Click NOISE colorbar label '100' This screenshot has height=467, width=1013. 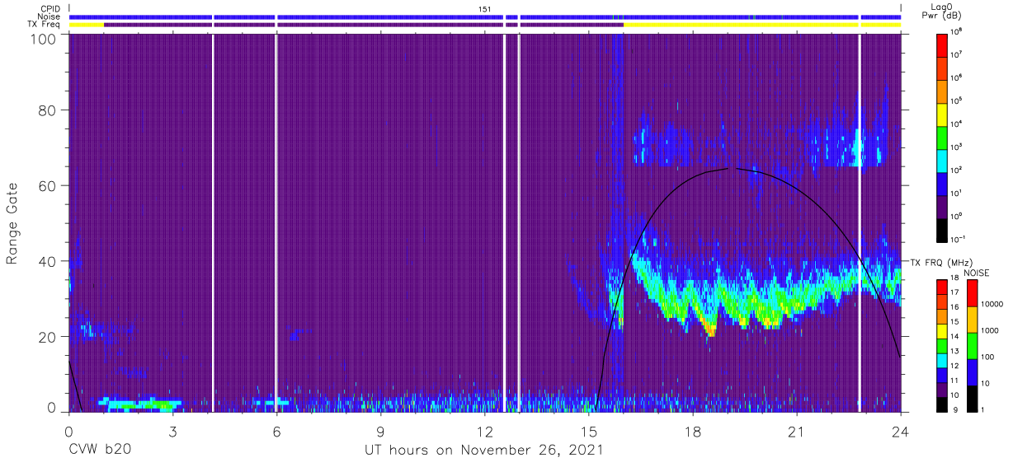[x=989, y=357]
